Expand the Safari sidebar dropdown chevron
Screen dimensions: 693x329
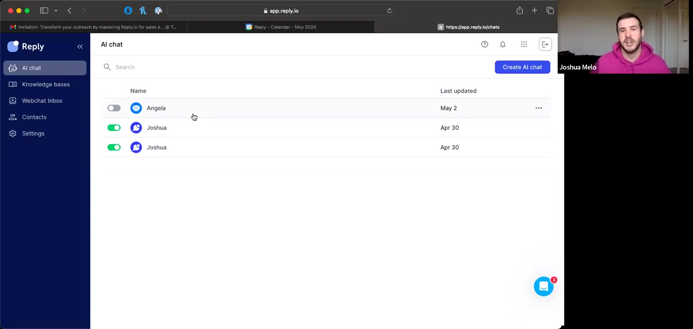[56, 11]
